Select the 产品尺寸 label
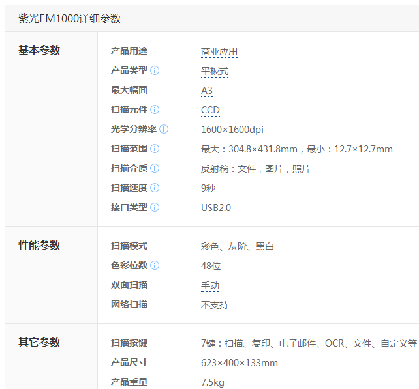The image size is (419, 389). pos(129,362)
